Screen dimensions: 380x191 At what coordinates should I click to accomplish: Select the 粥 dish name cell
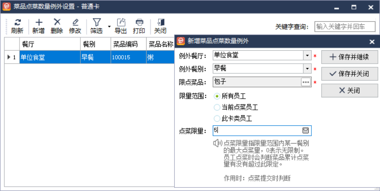[x=161, y=57]
